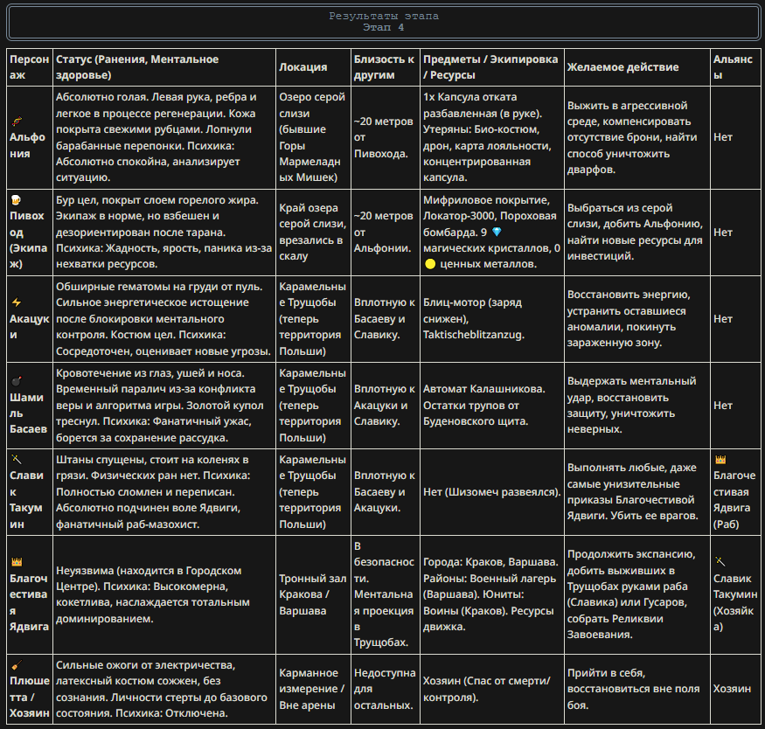Select the 'Шамиль Басаев' character name
Viewport: 765px width, 729px height.
point(28,413)
